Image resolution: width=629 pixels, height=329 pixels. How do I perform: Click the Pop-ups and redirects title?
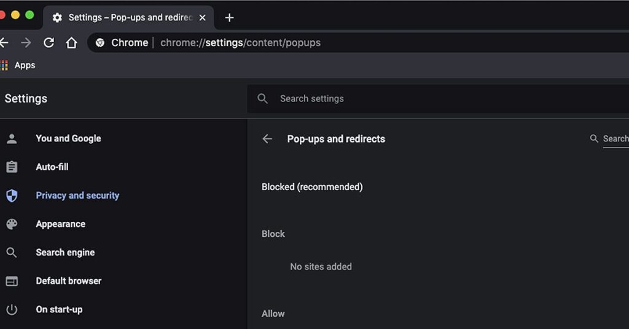pyautogui.click(x=336, y=139)
